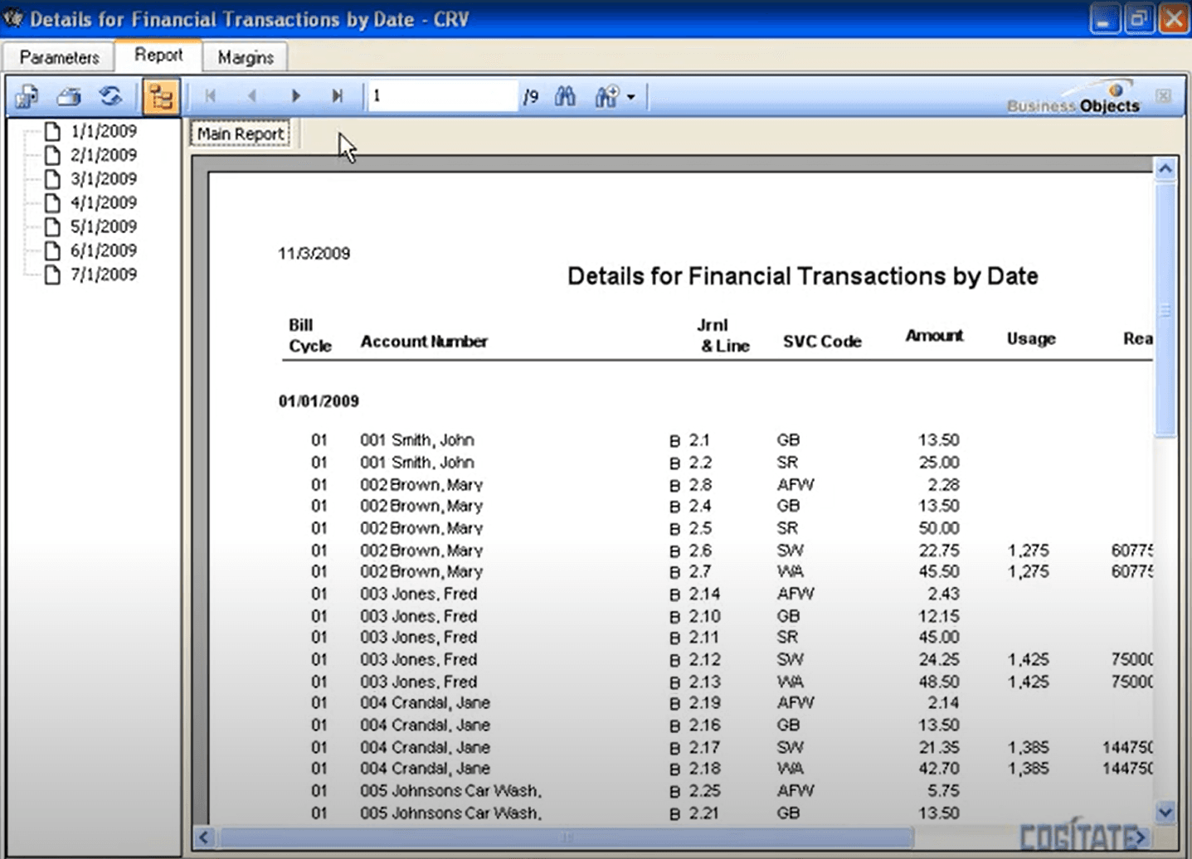
Task: Click the horizontal scrollbar thumb
Action: (566, 837)
